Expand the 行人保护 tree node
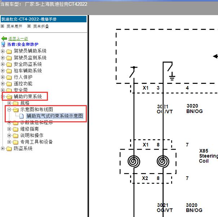The height and width of the screenshot is (217, 218). 3,77
